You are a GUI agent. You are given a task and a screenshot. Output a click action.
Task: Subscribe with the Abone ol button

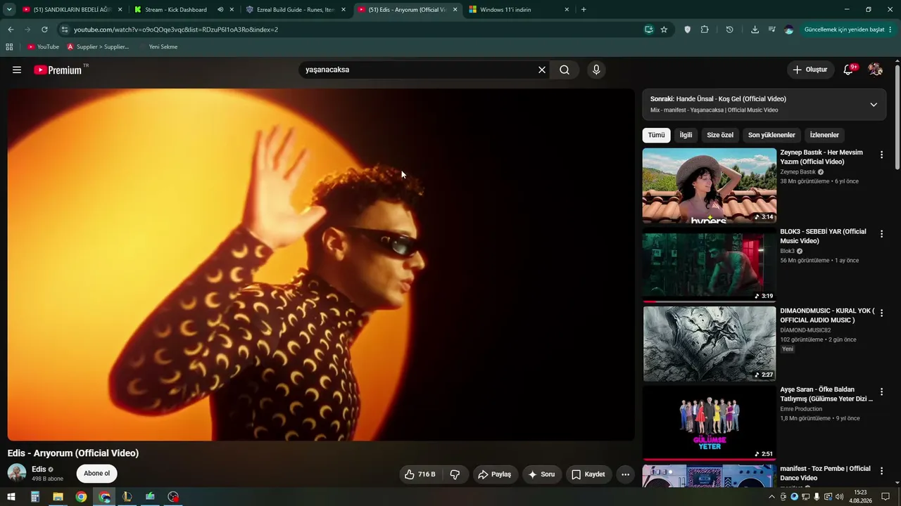(97, 473)
